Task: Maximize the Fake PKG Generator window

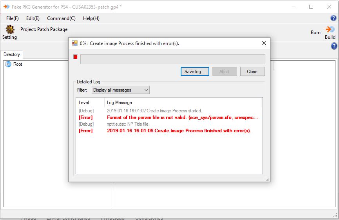Action: (x=311, y=7)
